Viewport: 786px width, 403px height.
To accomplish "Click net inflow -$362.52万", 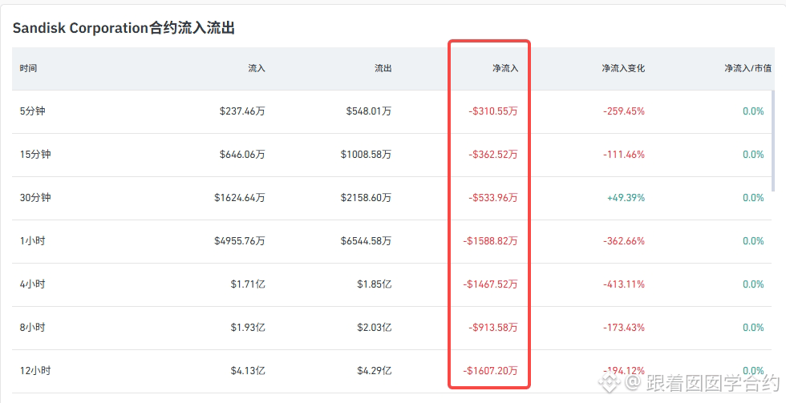I will point(493,154).
